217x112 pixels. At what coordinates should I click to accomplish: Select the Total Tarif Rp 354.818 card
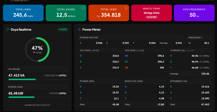click(x=109, y=13)
